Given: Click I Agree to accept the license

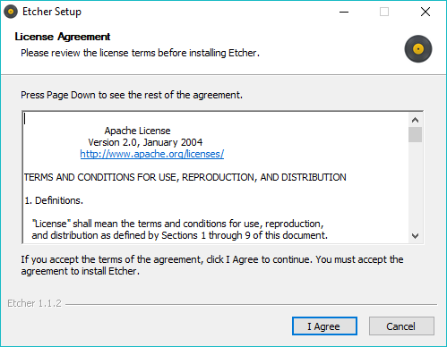Looking at the screenshot, I should pos(324,326).
